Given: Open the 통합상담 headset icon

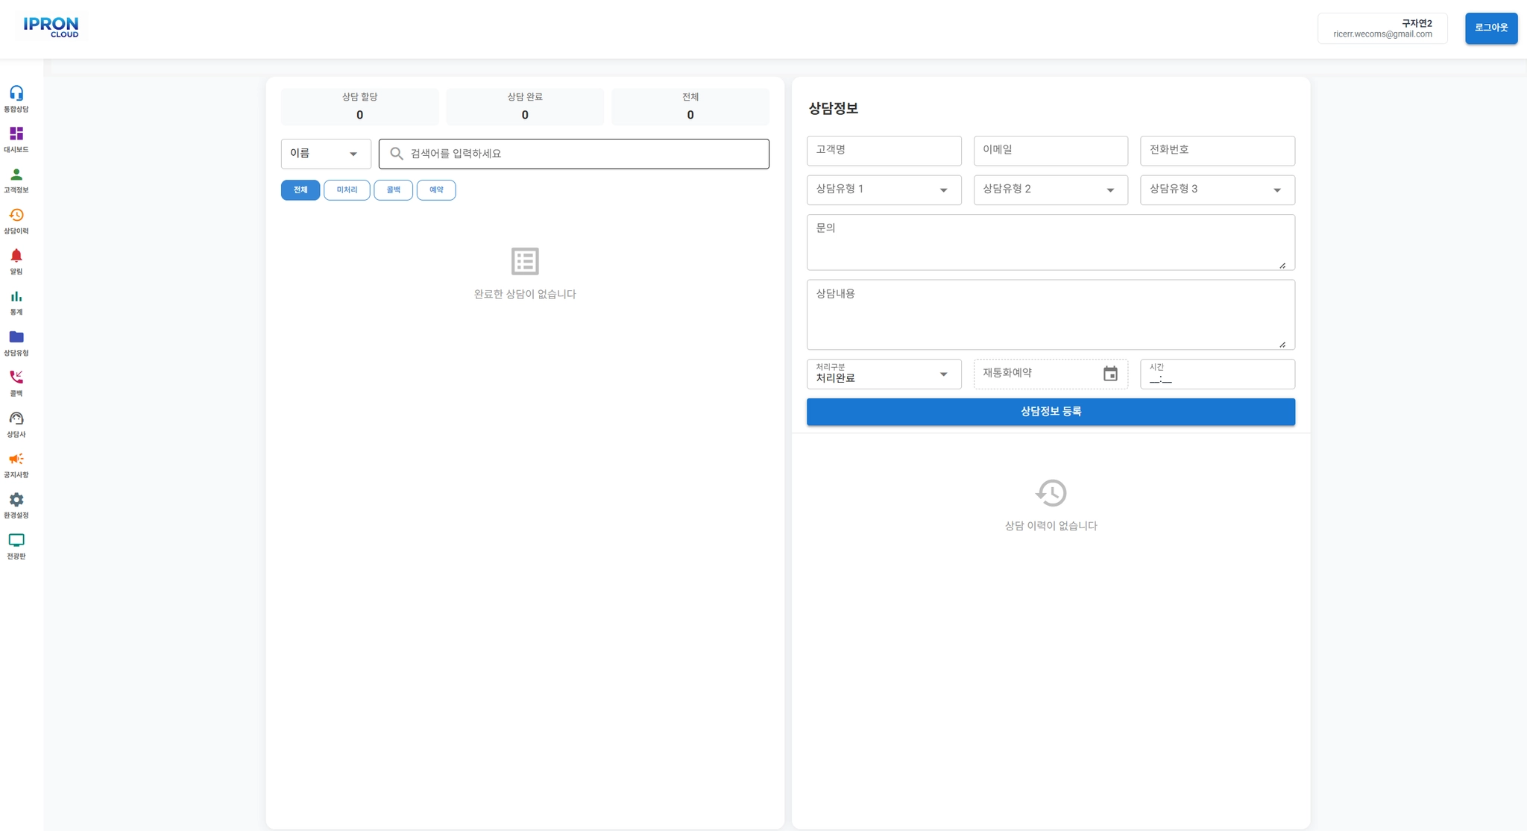Looking at the screenshot, I should pos(16,93).
